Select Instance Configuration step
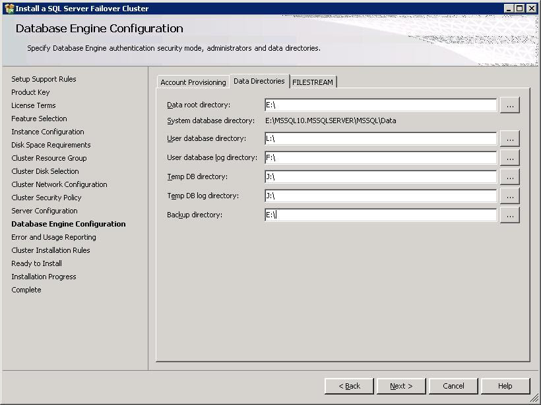This screenshot has height=405, width=541. [48, 132]
